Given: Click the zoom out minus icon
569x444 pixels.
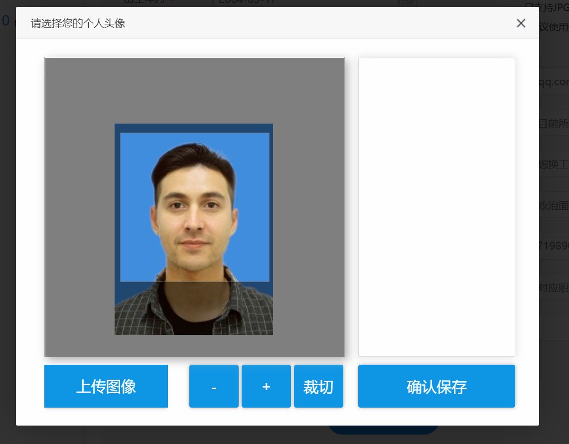Looking at the screenshot, I should coord(214,386).
